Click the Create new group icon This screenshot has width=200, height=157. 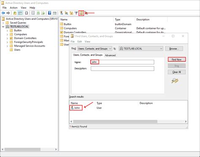(66, 13)
